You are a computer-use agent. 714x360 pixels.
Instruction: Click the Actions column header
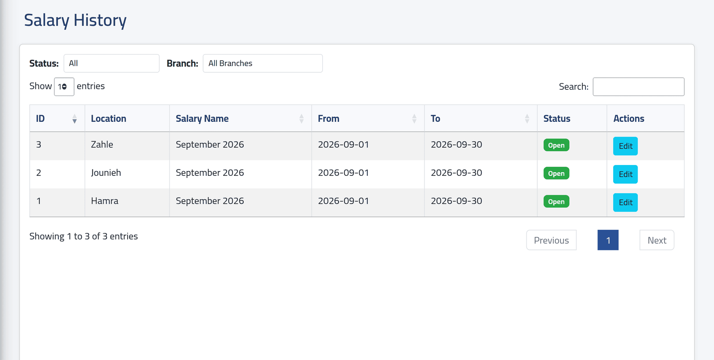645,119
